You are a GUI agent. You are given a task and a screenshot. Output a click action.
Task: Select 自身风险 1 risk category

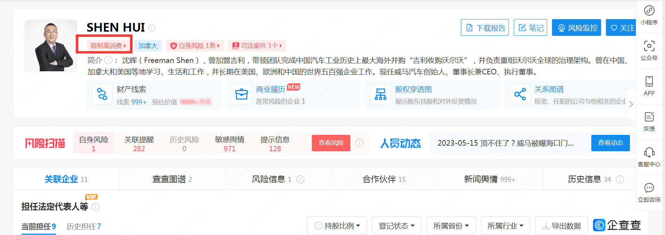tap(94, 144)
